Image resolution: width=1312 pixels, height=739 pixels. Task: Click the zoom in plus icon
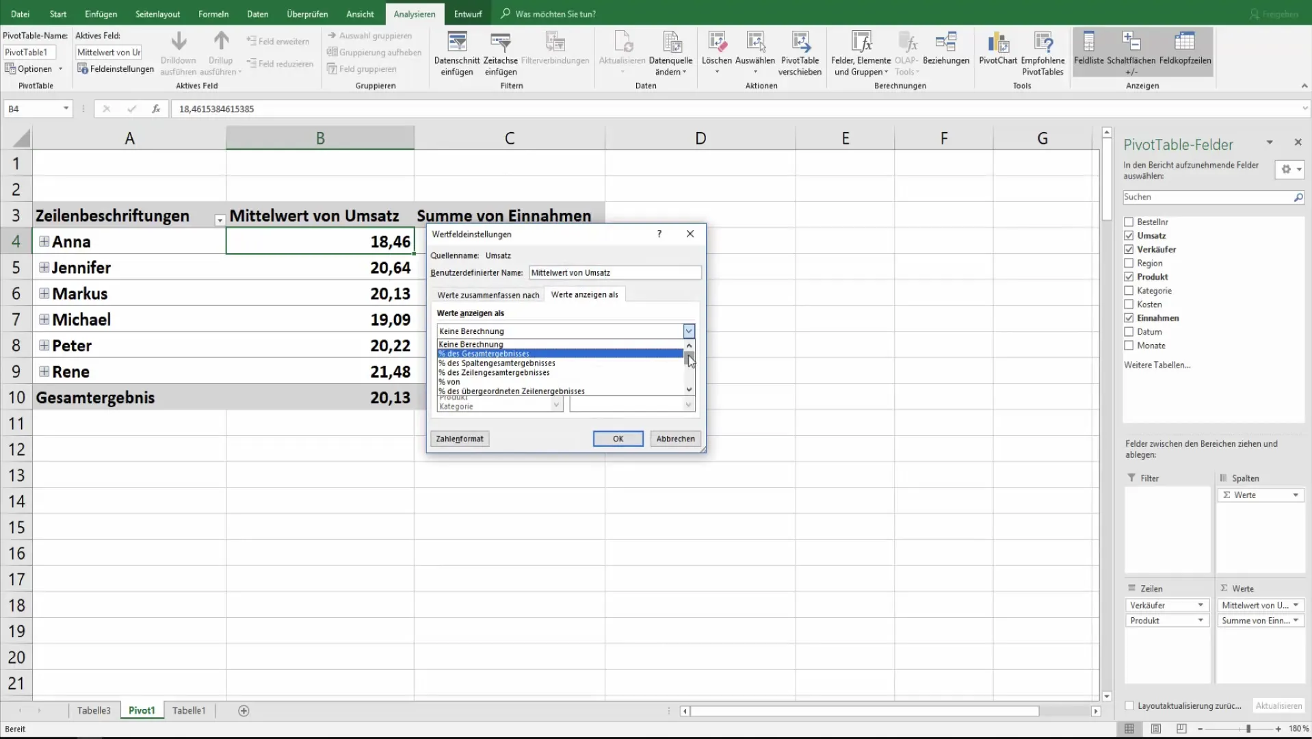[x=1278, y=729]
